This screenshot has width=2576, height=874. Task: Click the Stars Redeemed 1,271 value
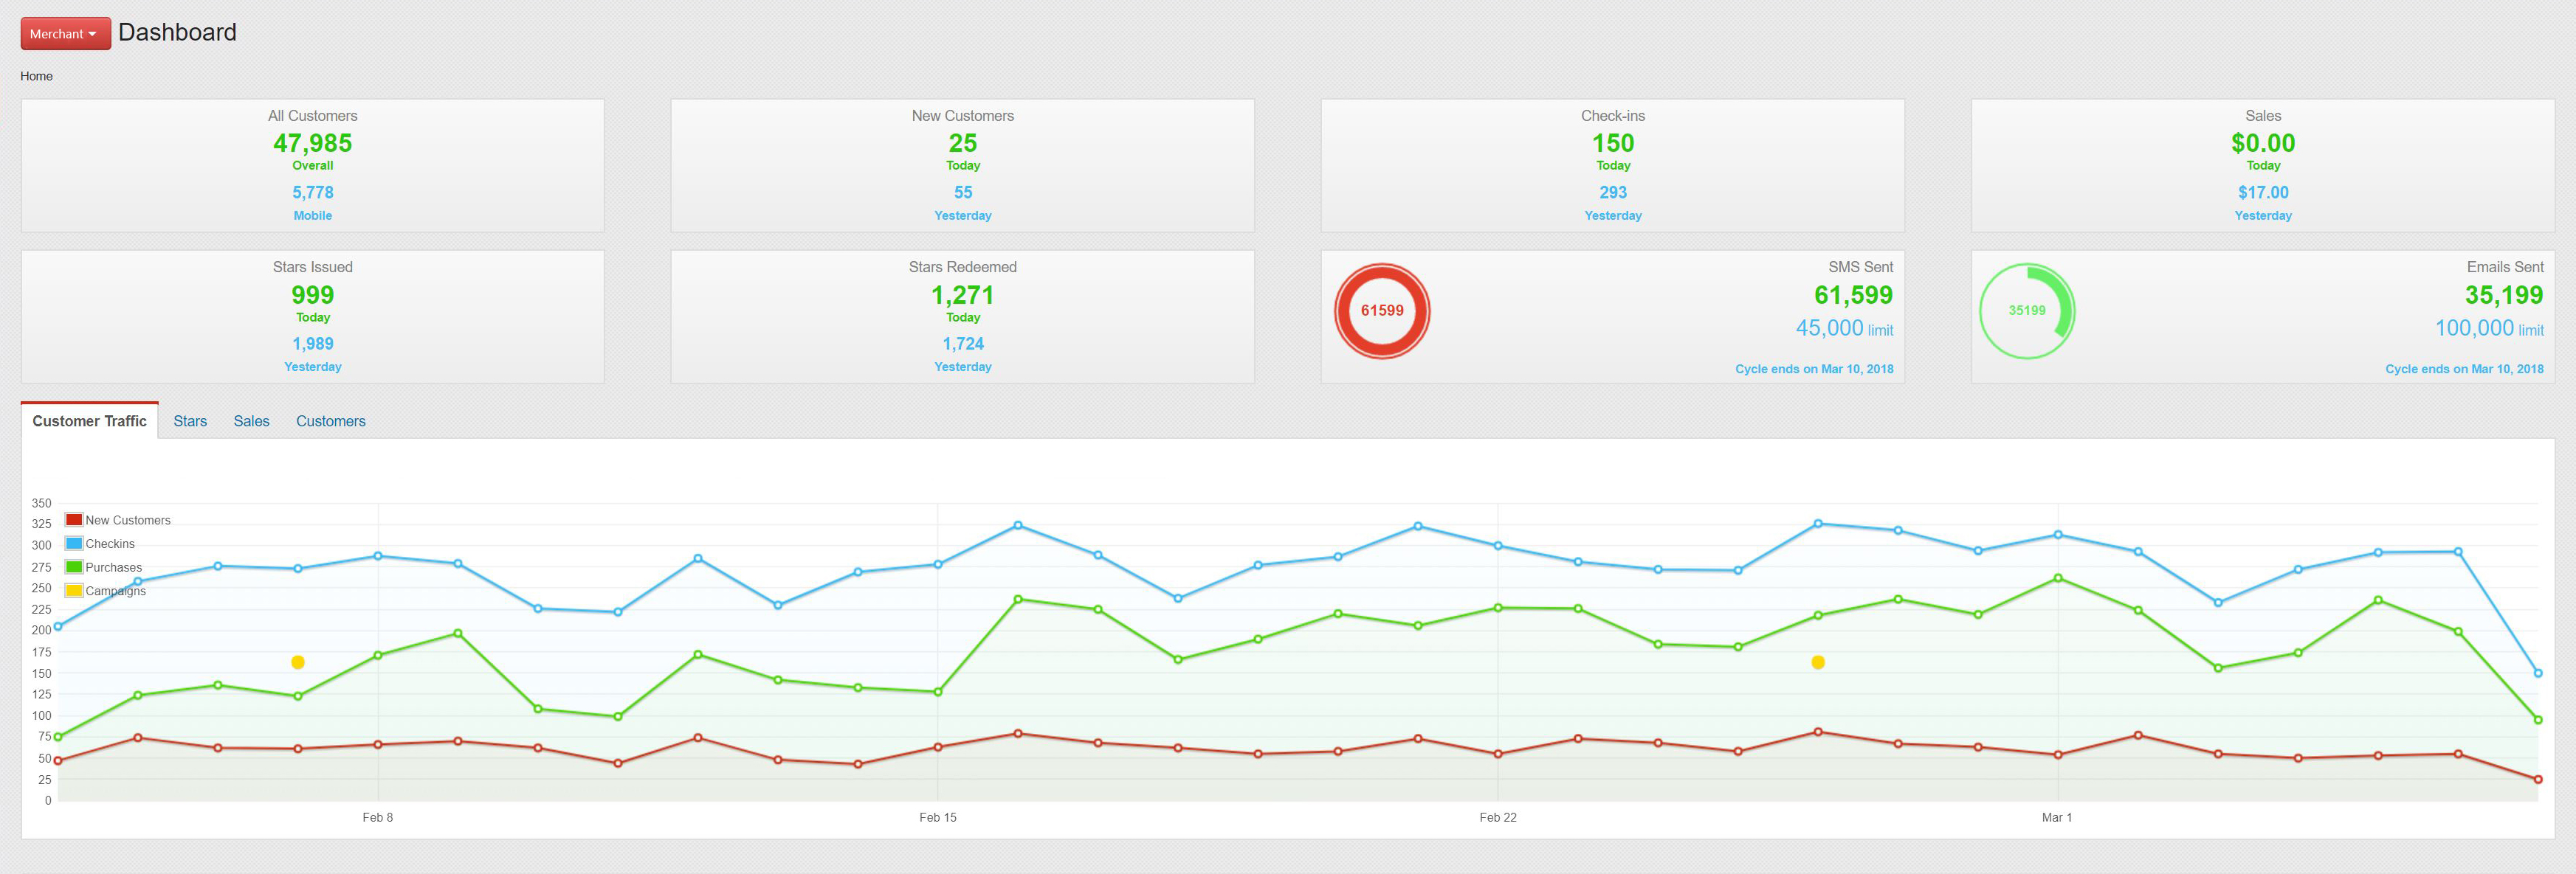tap(962, 296)
